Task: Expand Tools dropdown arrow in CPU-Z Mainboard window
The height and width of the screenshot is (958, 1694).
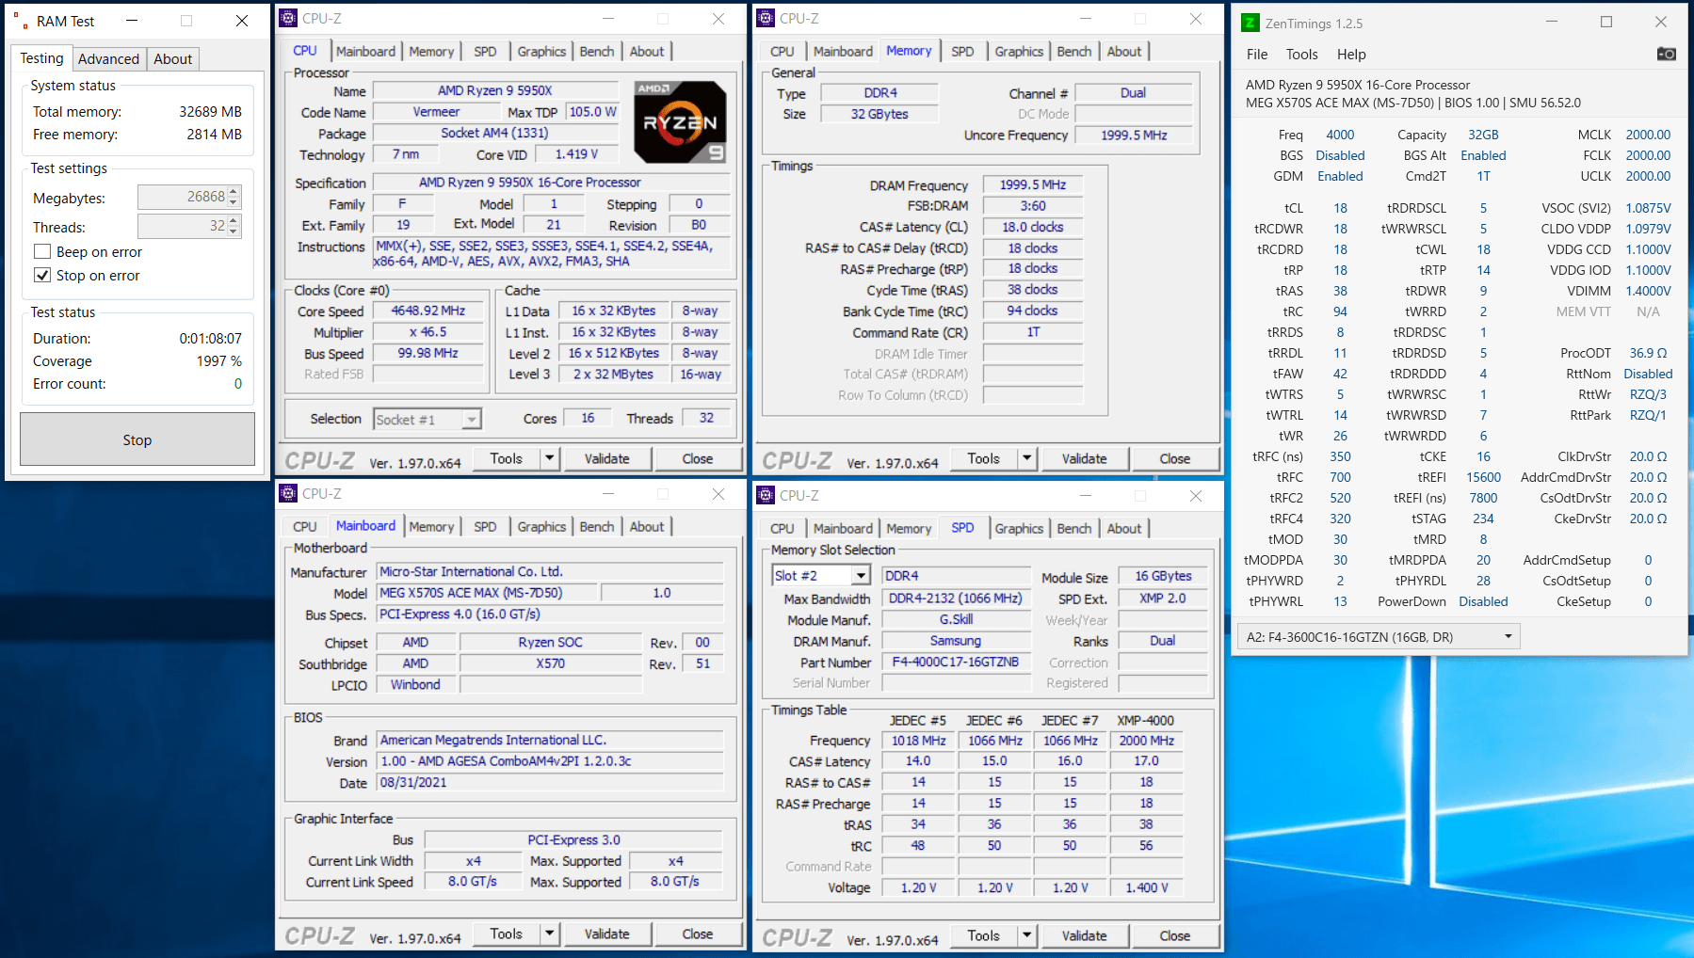Action: pos(550,934)
